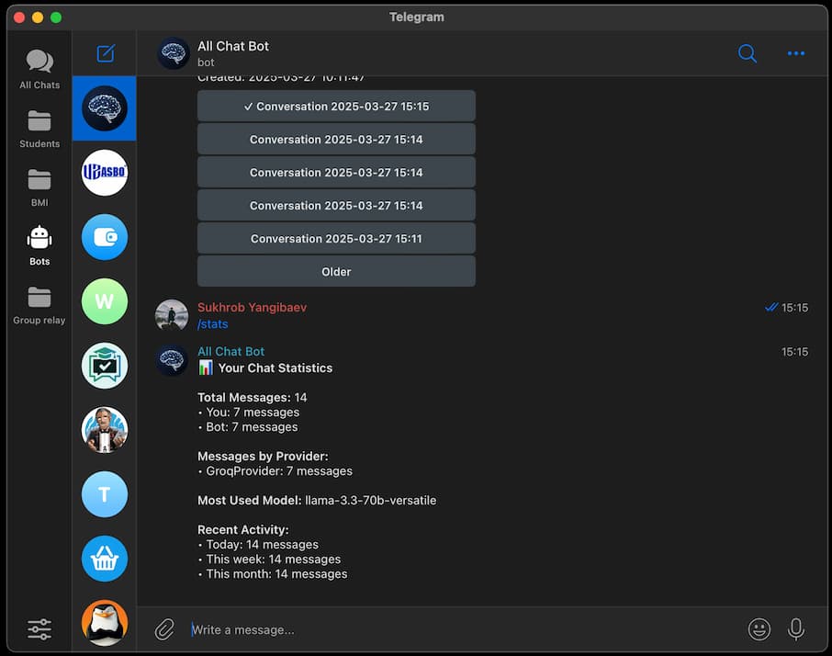Go to the Group relay folder
Screen dimensions: 832x656
pos(39,305)
